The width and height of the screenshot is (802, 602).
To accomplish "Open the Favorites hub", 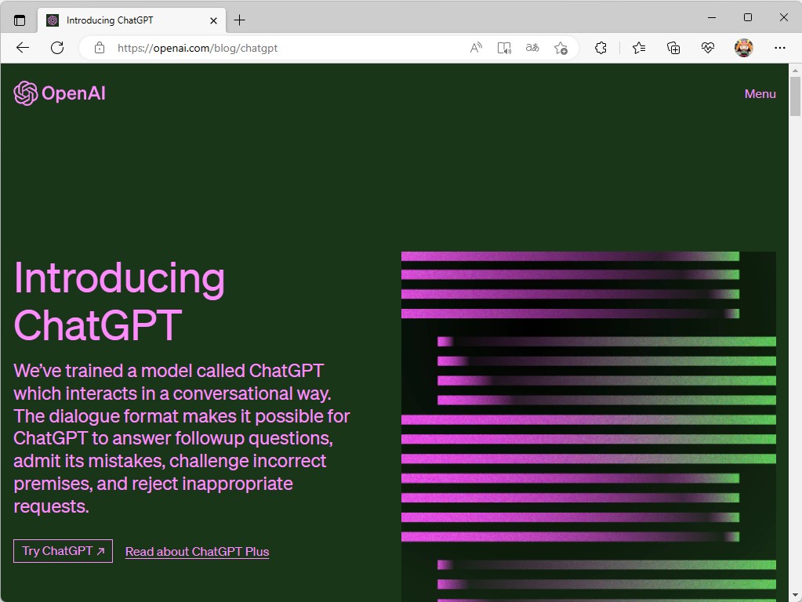I will [x=638, y=48].
